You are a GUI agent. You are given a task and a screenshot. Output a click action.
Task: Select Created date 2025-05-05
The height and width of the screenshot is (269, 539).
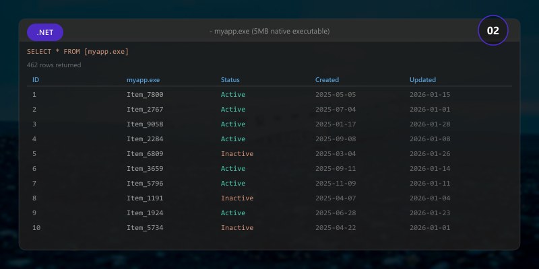tap(336, 94)
